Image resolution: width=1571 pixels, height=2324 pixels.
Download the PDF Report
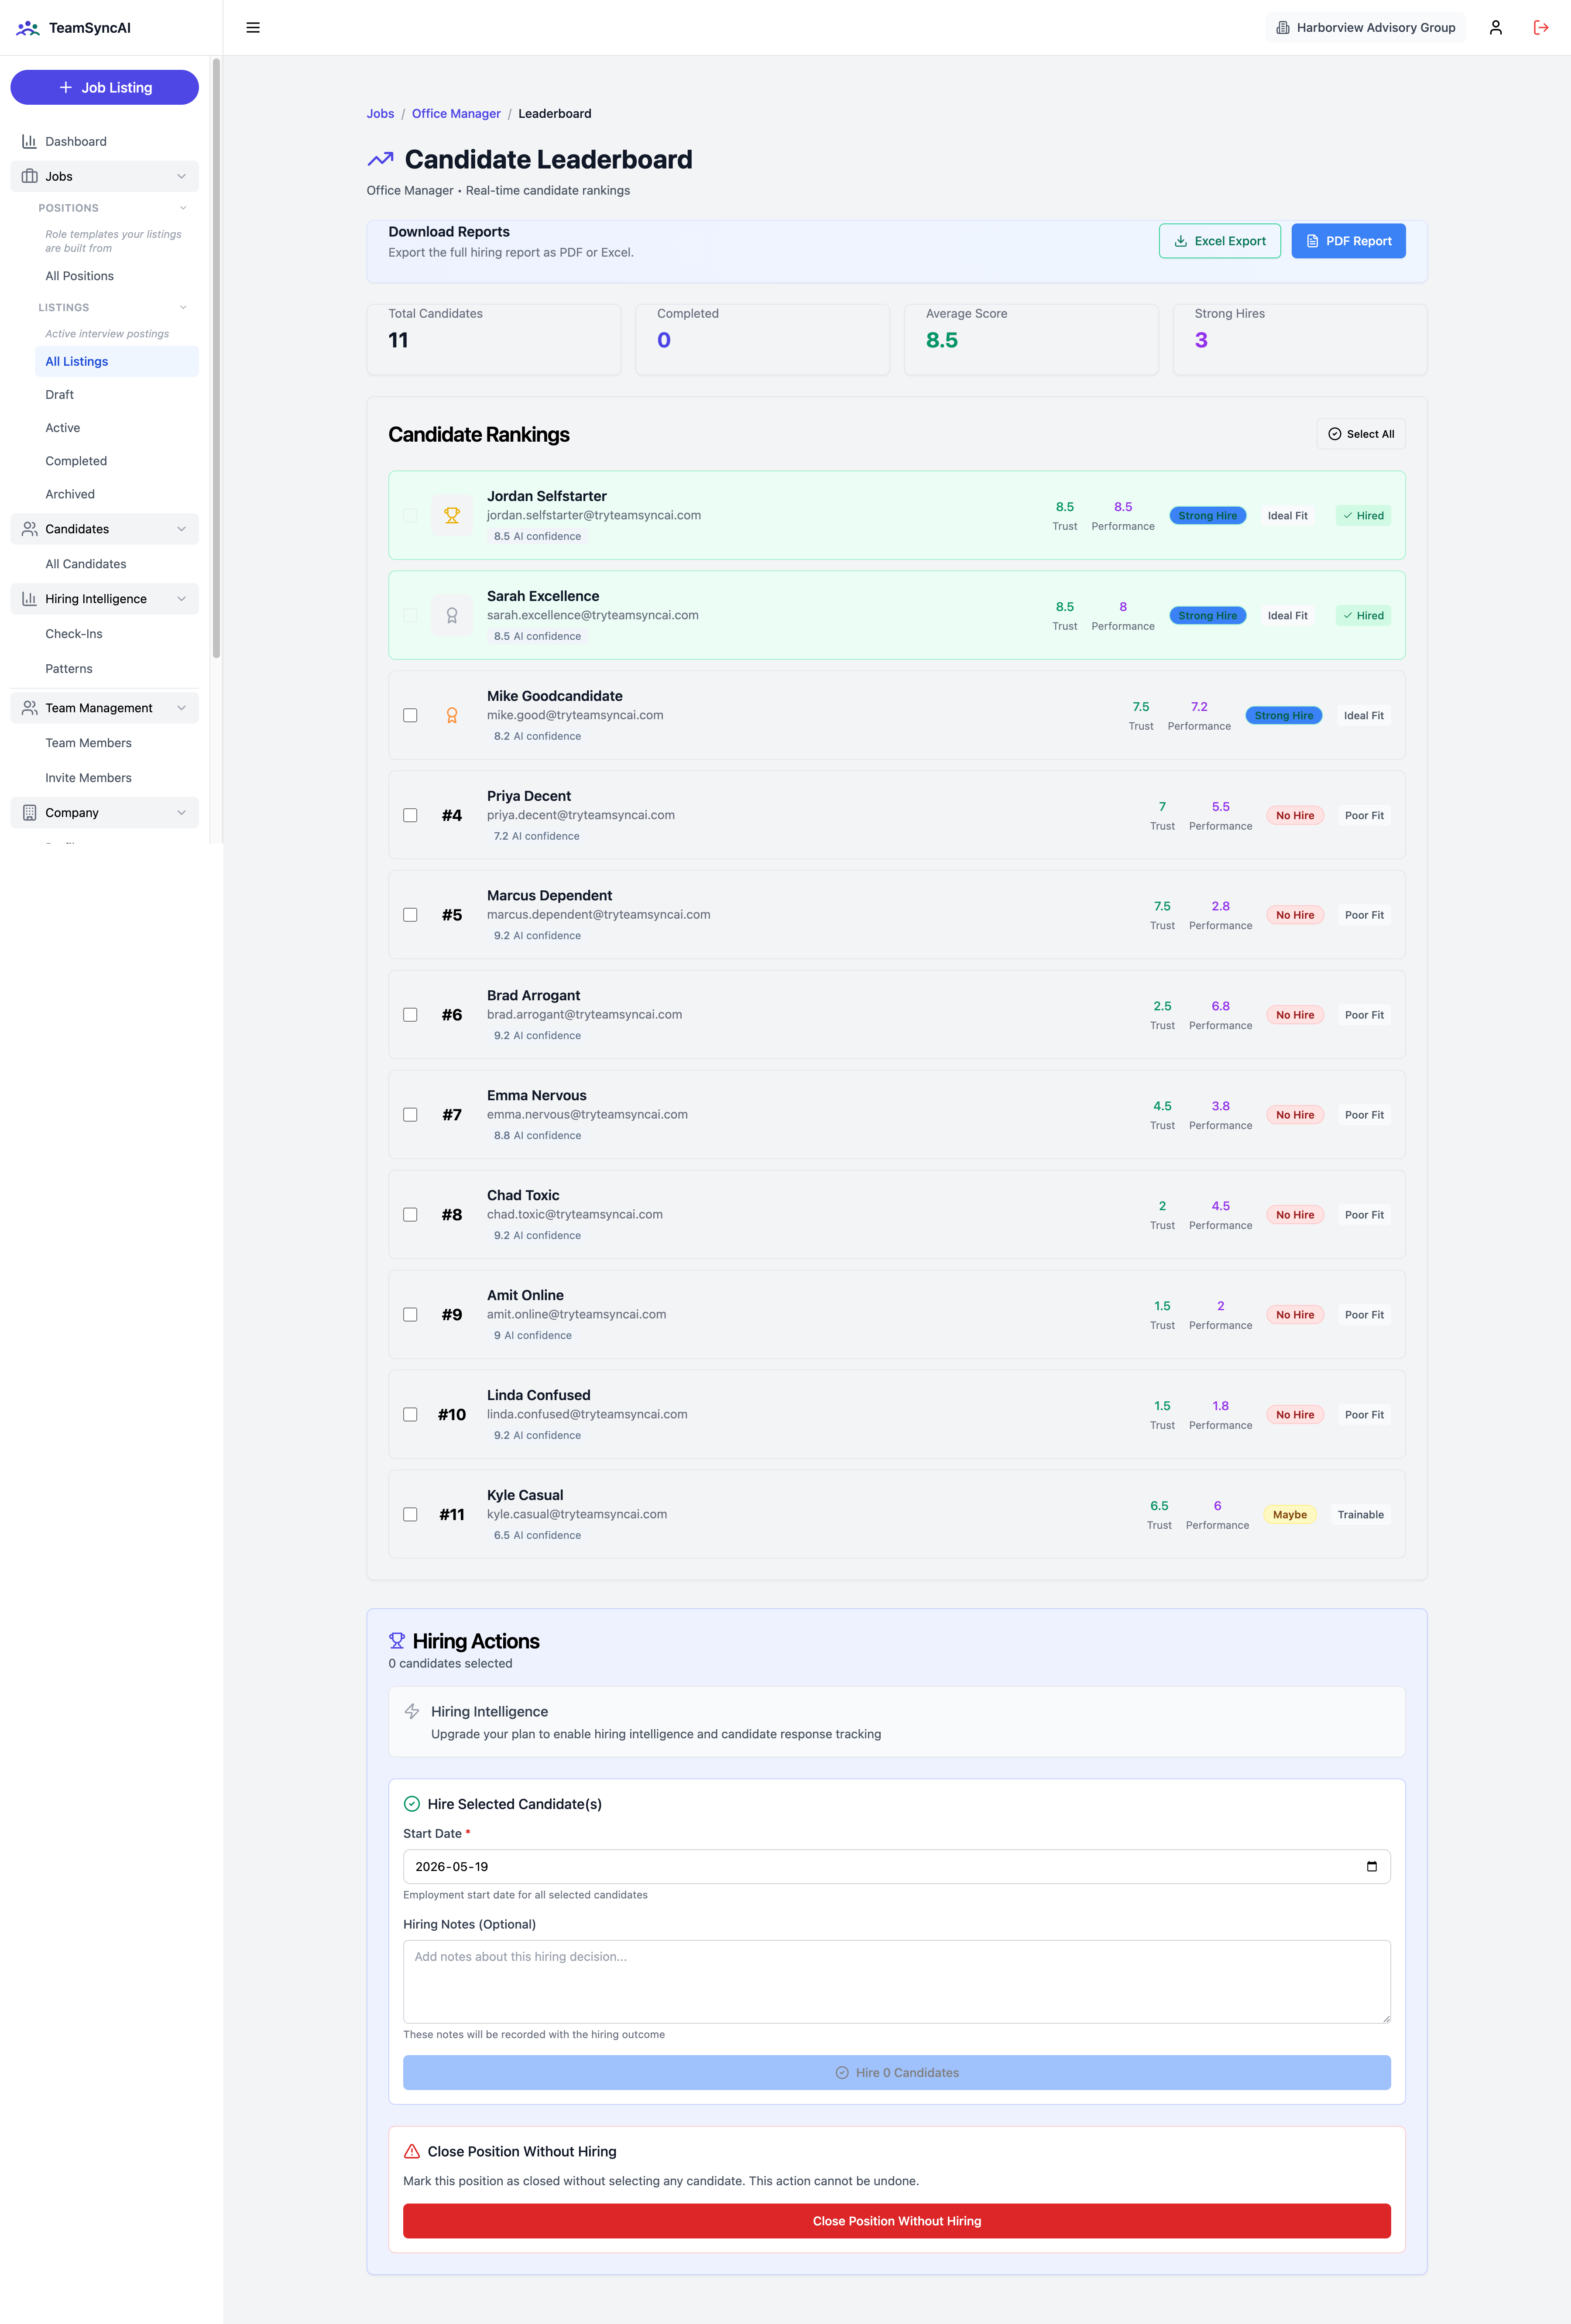pyautogui.click(x=1348, y=241)
